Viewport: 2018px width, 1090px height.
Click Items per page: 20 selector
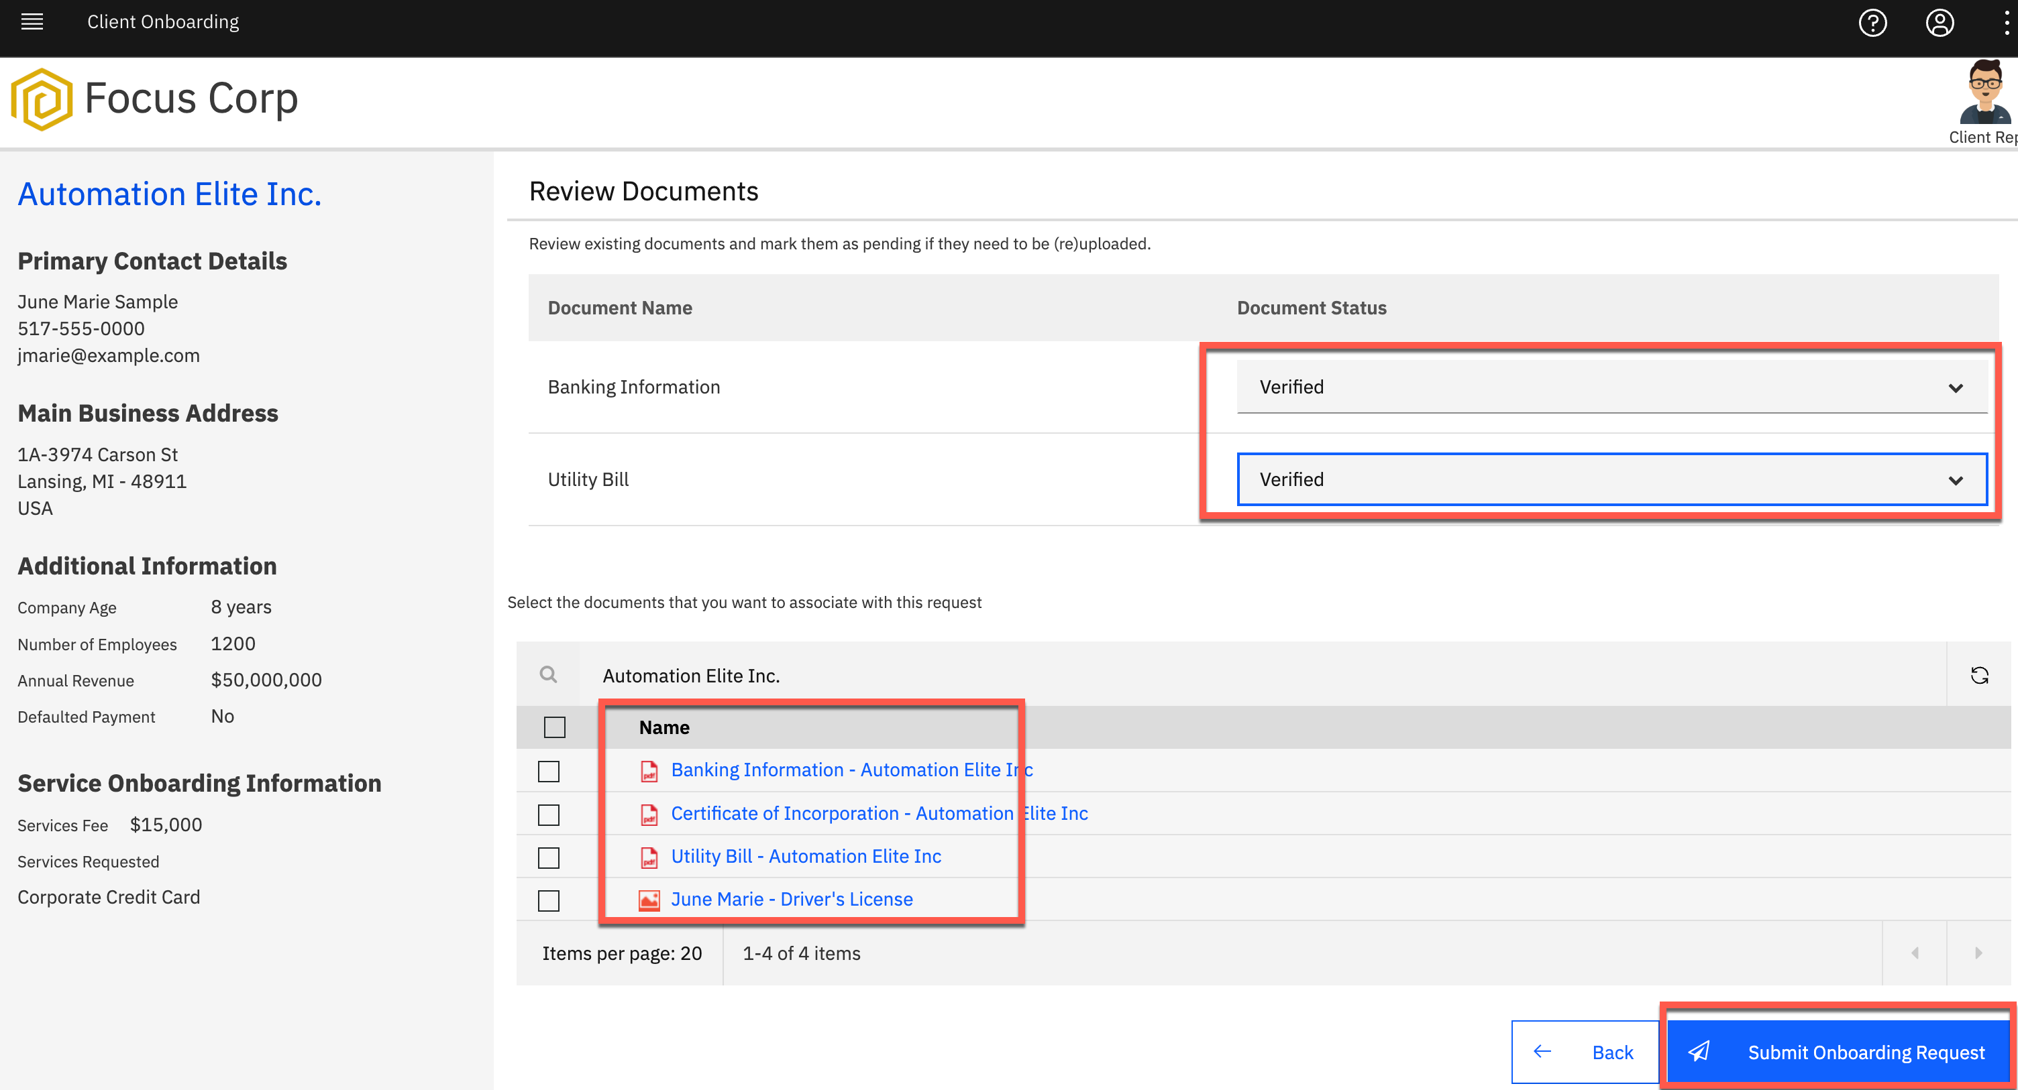coord(621,953)
